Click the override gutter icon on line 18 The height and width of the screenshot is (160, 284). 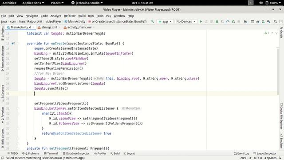click(13, 44)
